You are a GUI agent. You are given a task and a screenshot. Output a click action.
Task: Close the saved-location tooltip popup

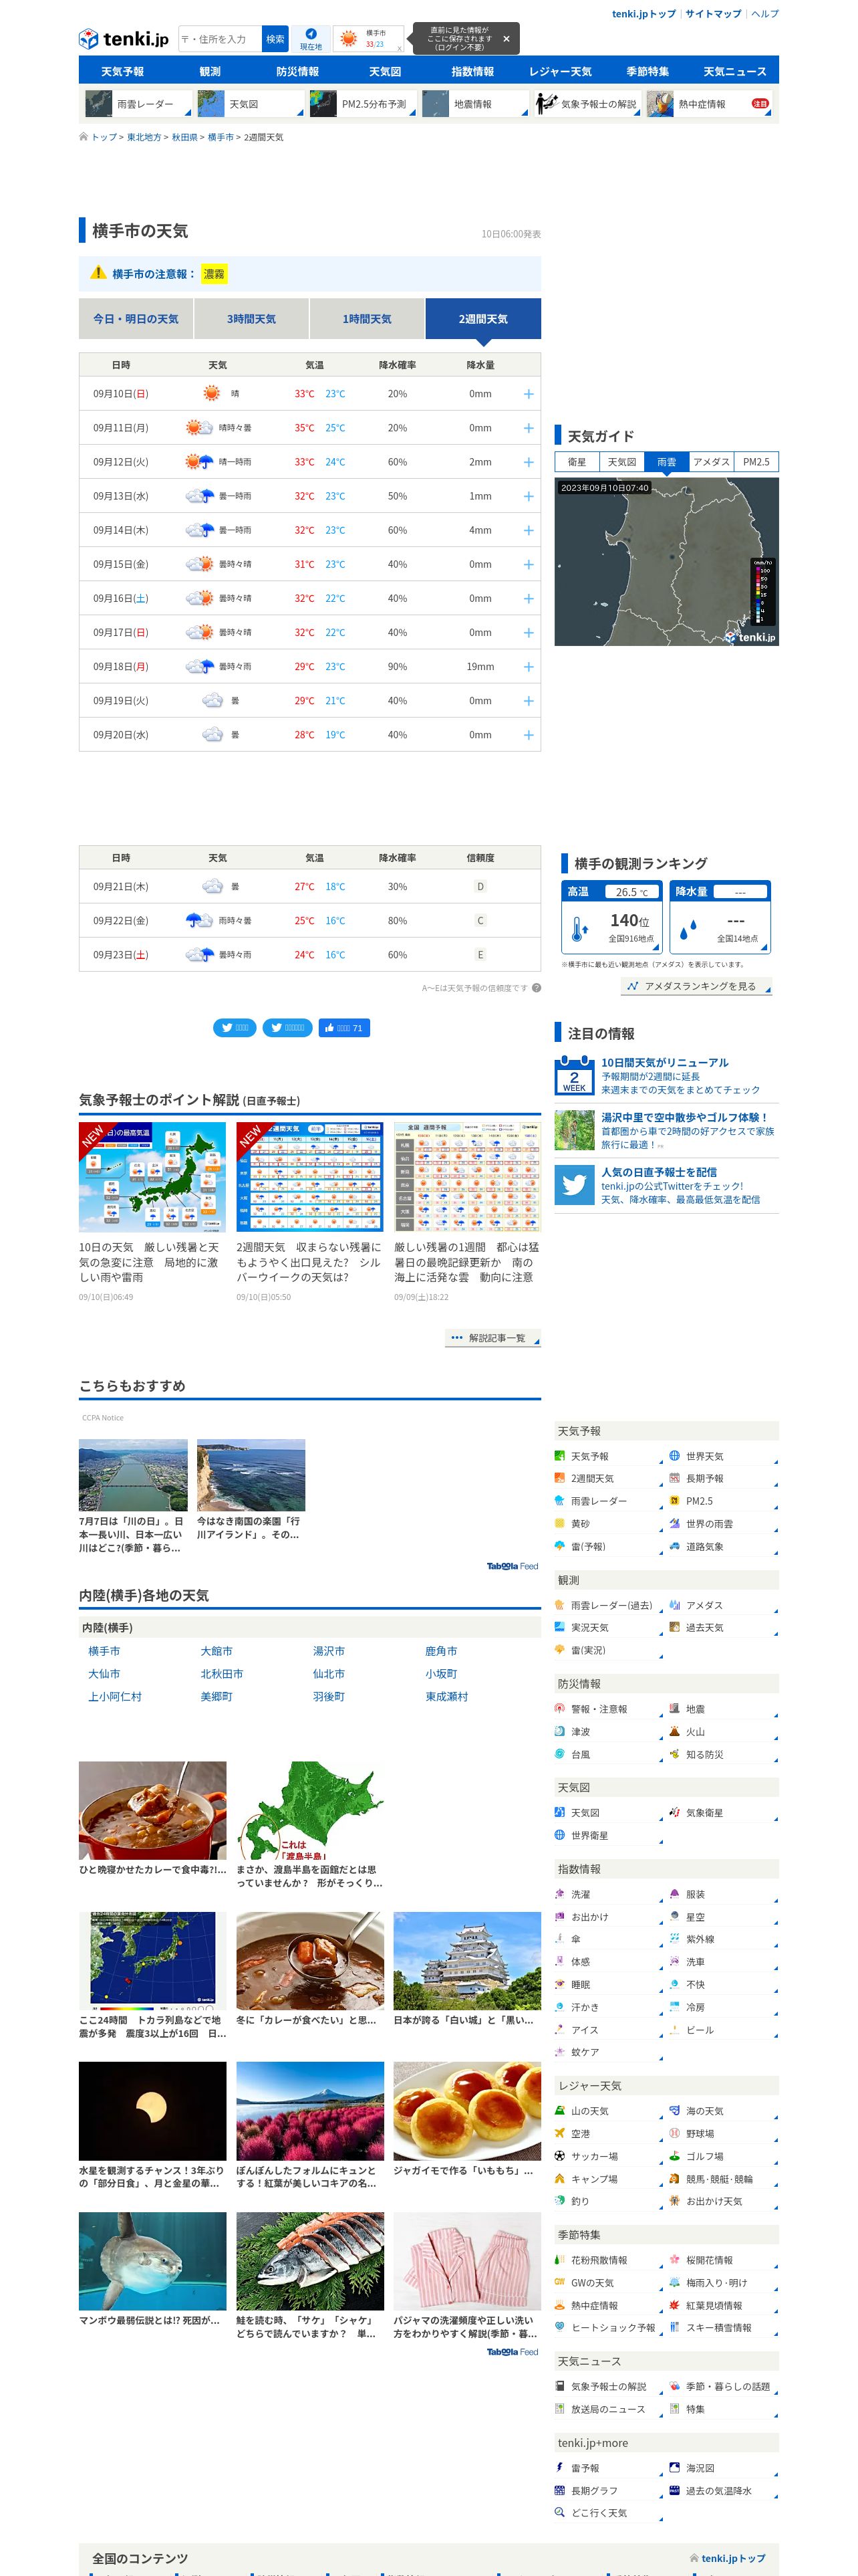(x=505, y=39)
